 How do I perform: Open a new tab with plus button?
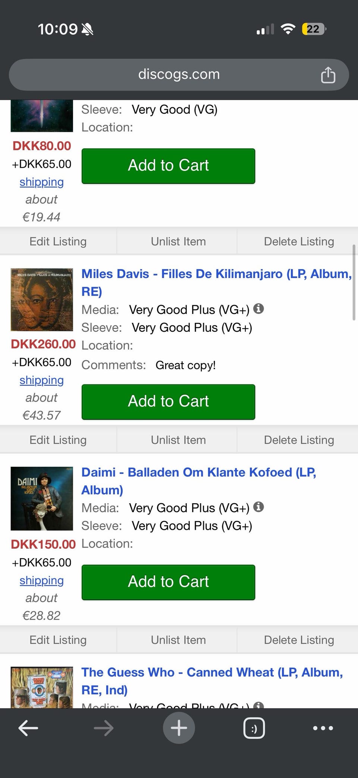coord(179,728)
